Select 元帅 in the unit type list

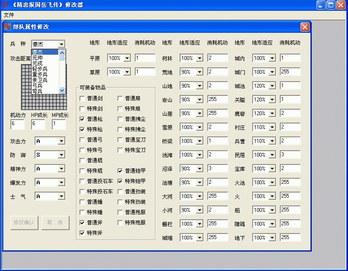(45, 58)
